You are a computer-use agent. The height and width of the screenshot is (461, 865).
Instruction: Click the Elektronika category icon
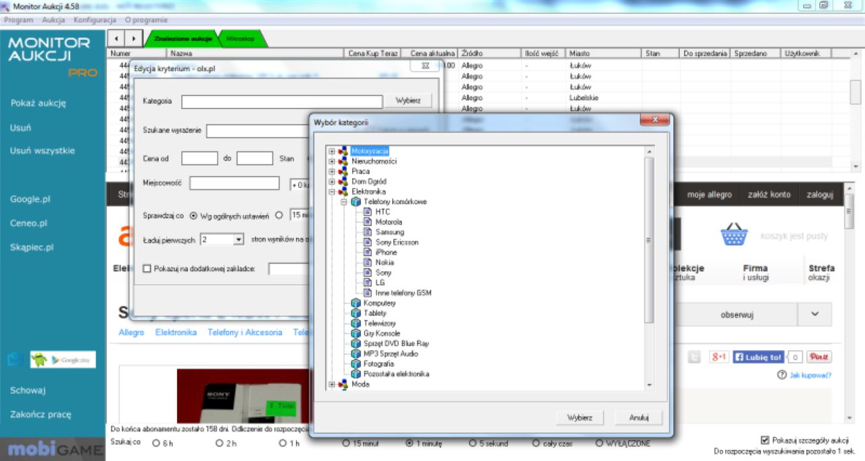(343, 192)
